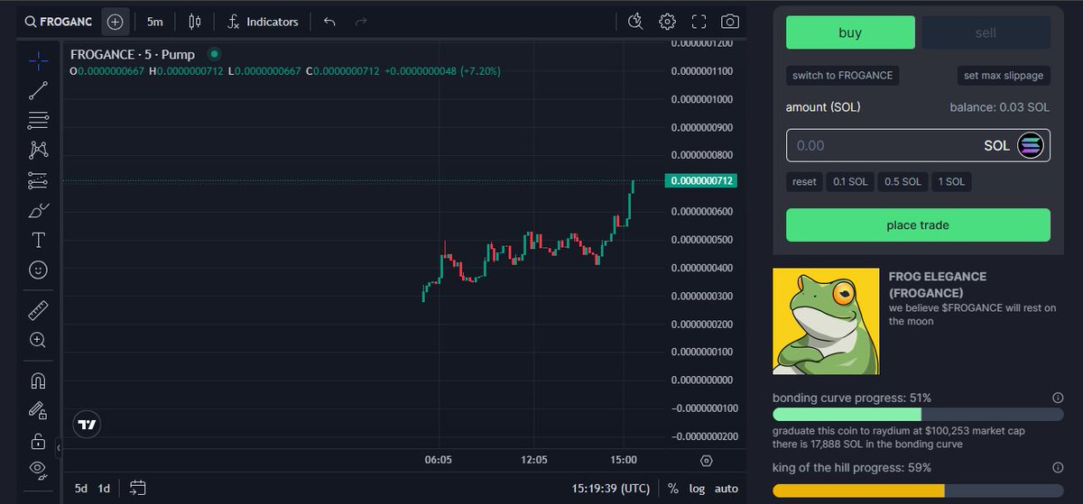Viewport: 1083px width, 504px height.
Task: Open the 5m timeframe selector
Action: point(155,21)
